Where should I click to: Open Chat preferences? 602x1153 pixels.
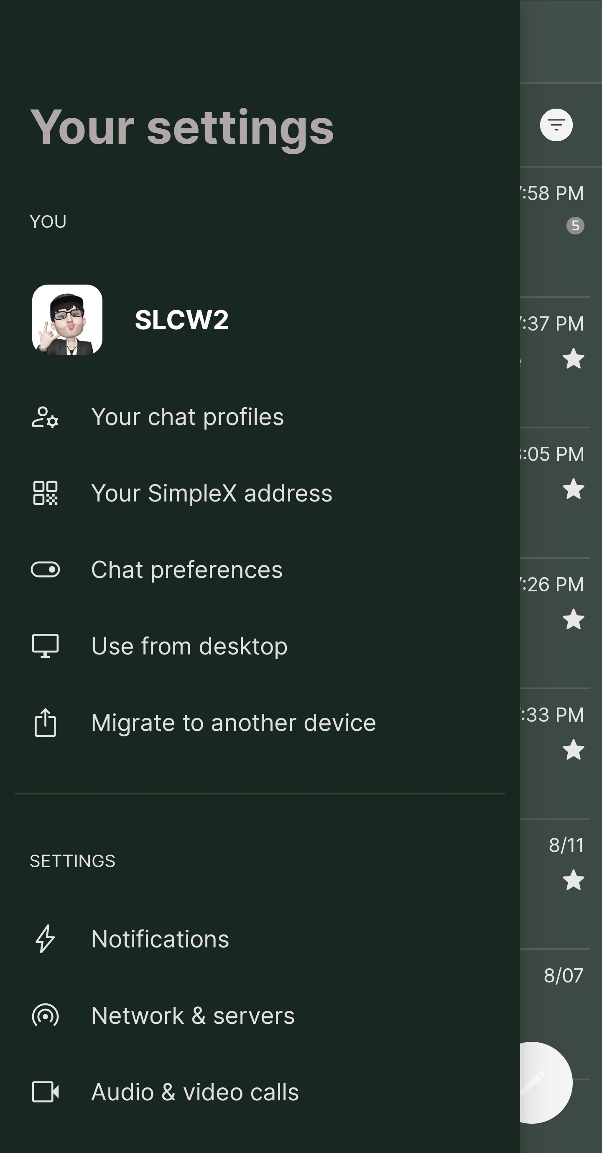pyautogui.click(x=187, y=570)
